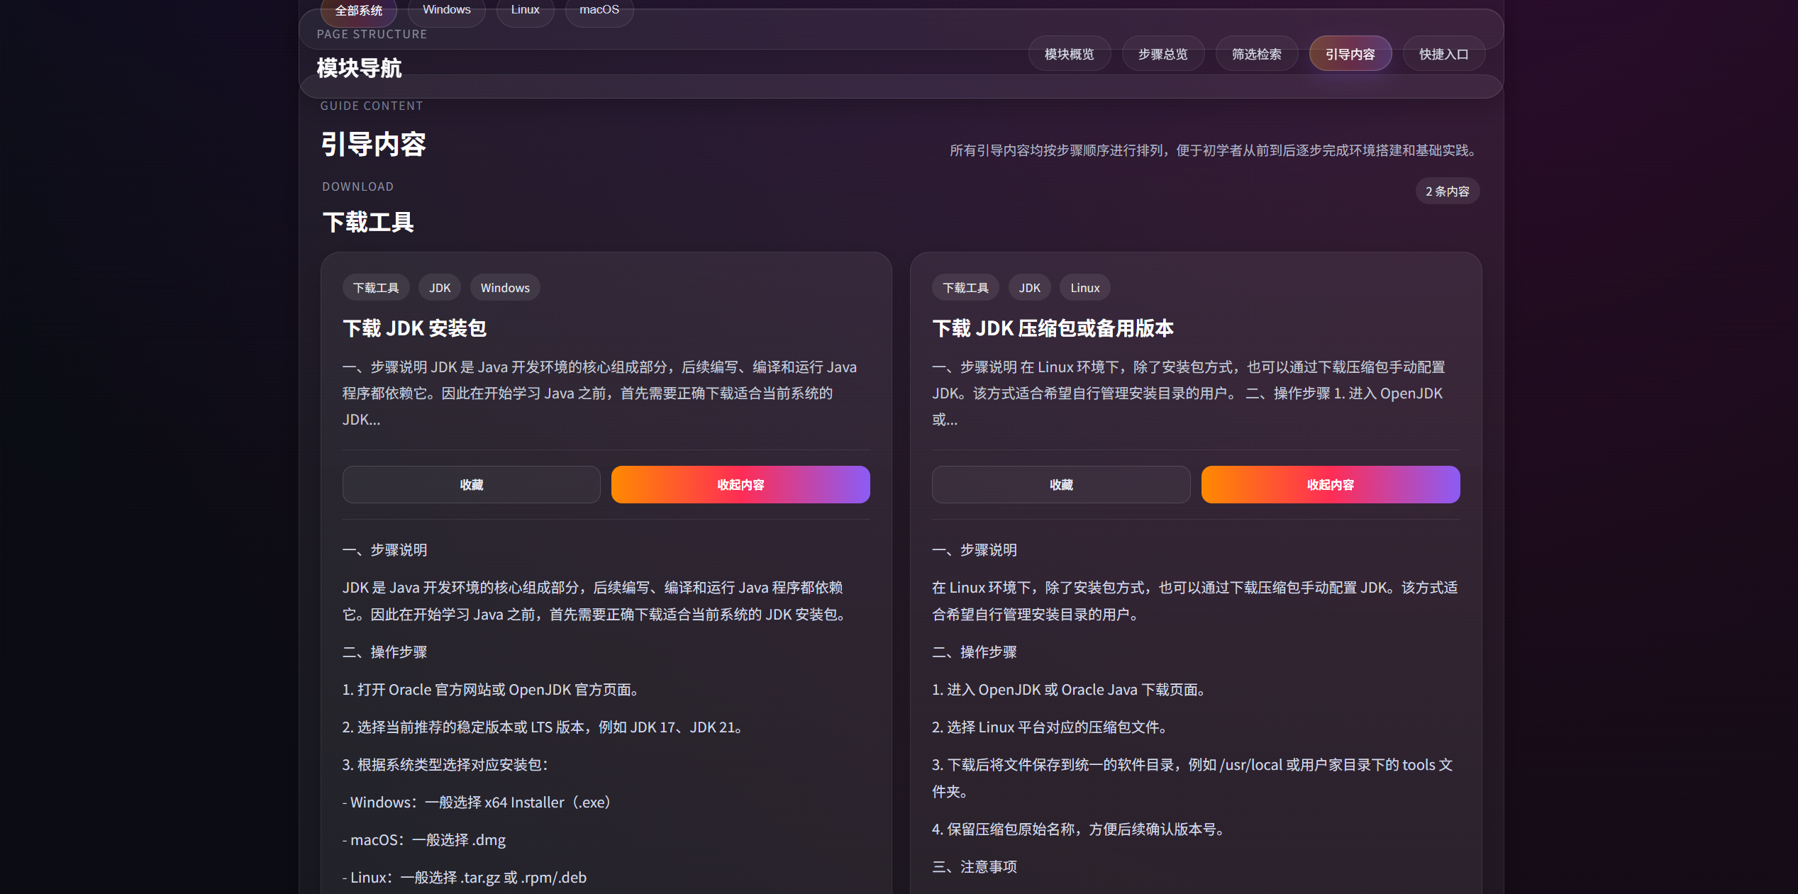This screenshot has width=1798, height=894.
Task: Click line '1. 打开 Oracle 官方网站或 OpenJDK 官方页面。'
Action: click(493, 690)
